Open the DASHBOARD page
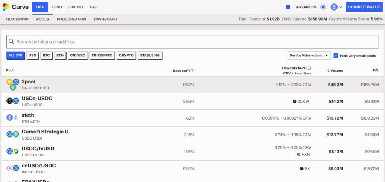 105,19
